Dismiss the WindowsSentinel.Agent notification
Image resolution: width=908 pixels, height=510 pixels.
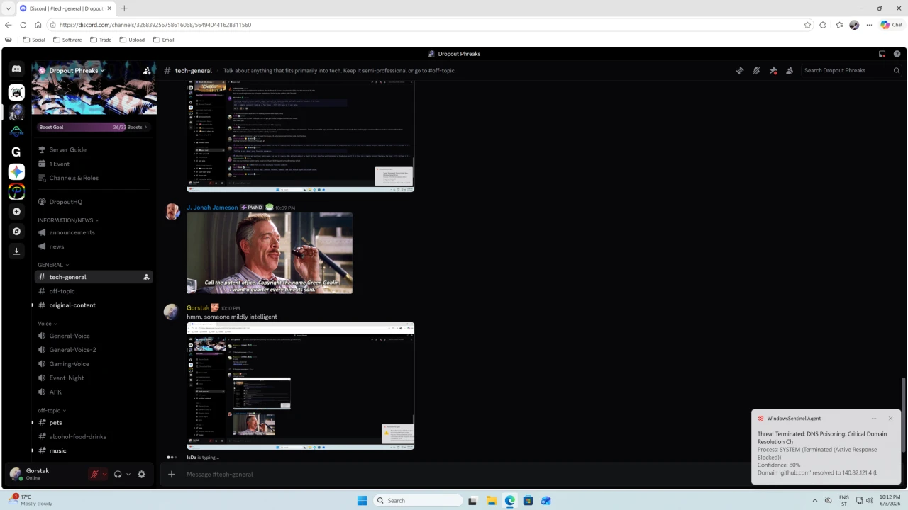pyautogui.click(x=890, y=418)
